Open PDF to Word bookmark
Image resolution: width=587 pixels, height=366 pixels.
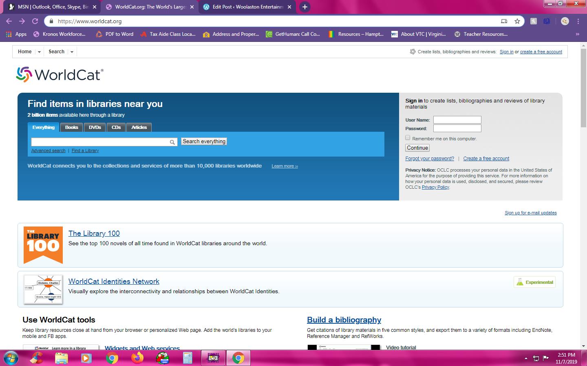coord(115,34)
